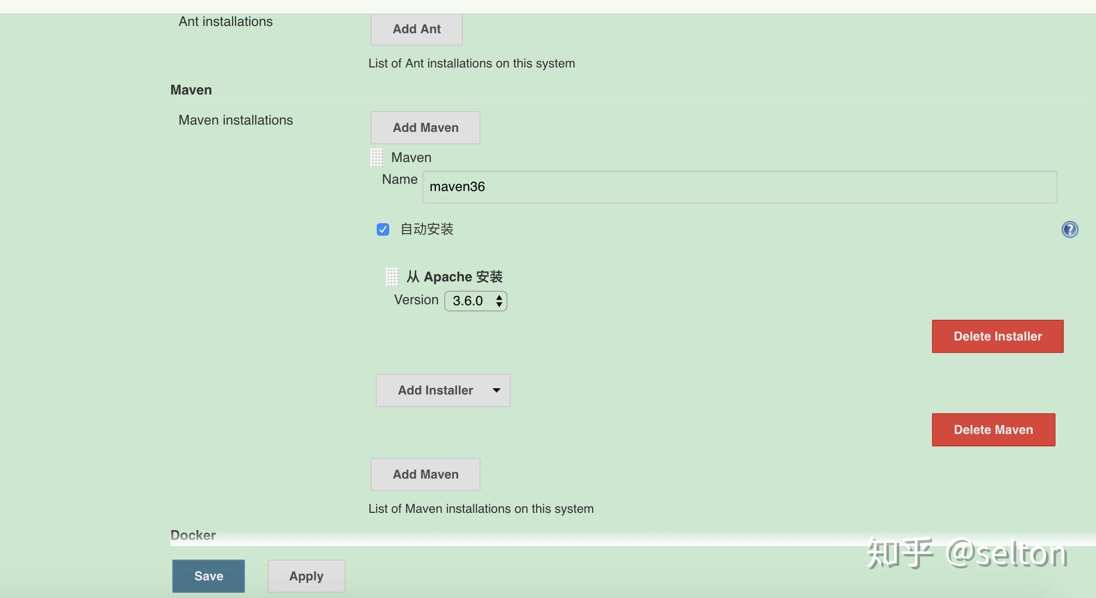Click the red Delete Installer button
Image resolution: width=1096 pixels, height=598 pixels.
(x=997, y=336)
